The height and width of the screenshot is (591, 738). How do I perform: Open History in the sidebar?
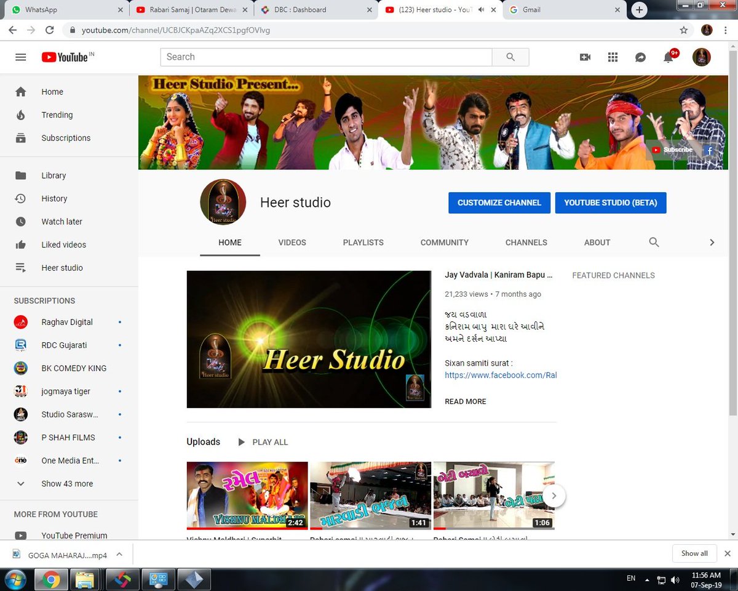coord(69,198)
